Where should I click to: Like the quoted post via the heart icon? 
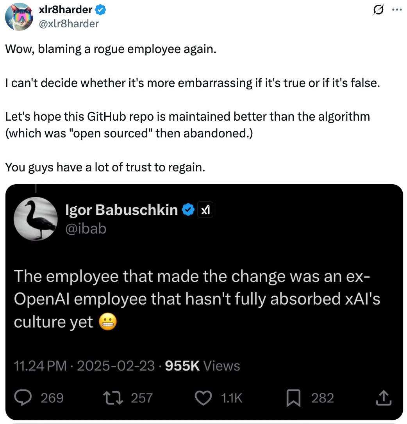[203, 398]
